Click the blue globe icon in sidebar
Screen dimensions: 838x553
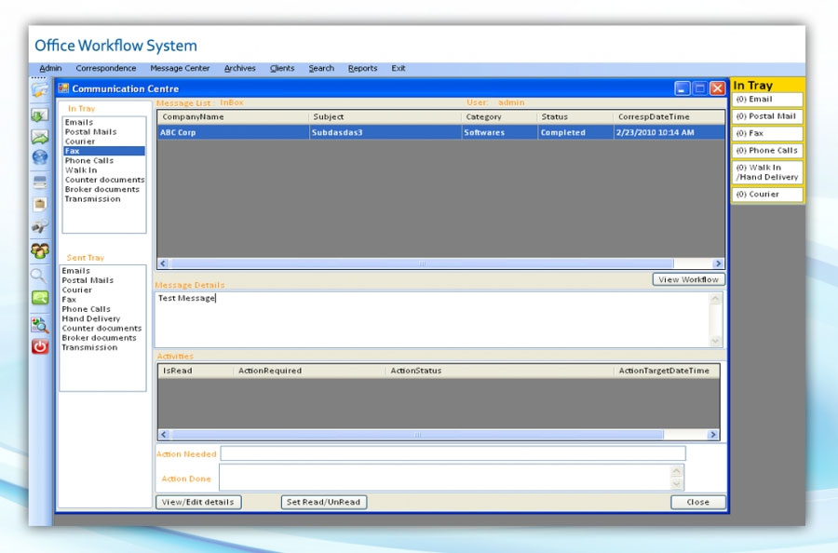pos(39,157)
